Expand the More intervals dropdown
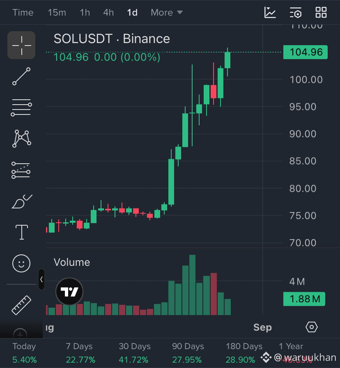 [x=167, y=12]
